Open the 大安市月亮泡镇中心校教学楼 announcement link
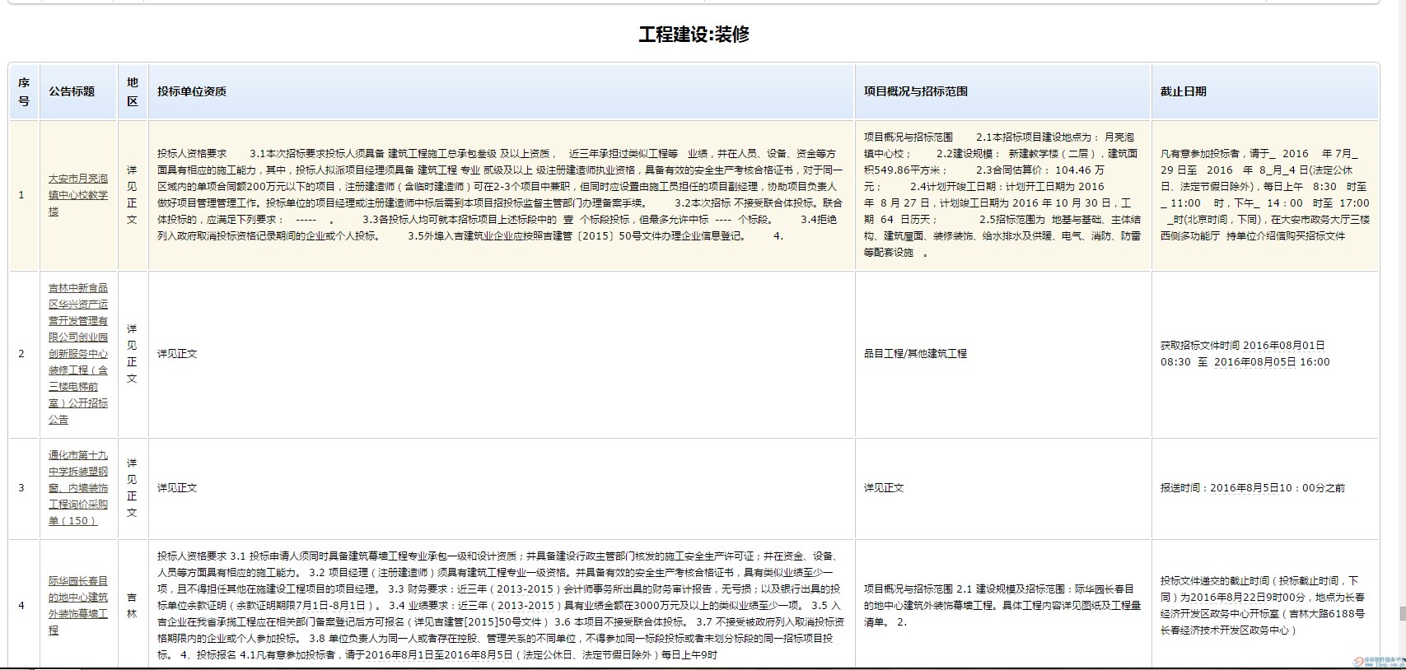 point(77,195)
